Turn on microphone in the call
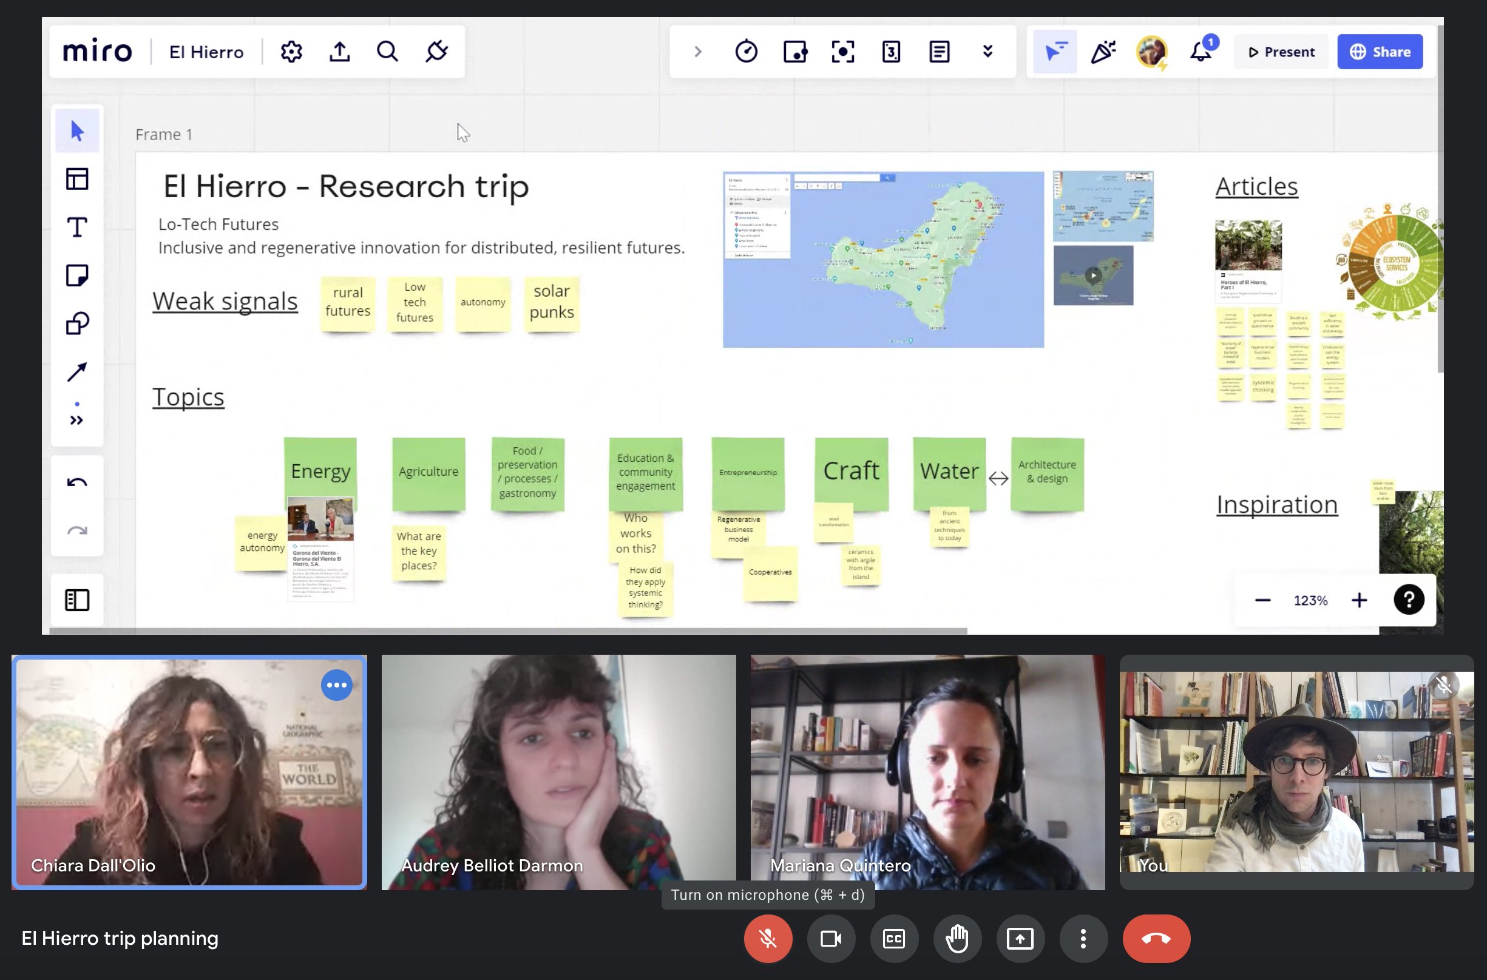The height and width of the screenshot is (980, 1487). 768,938
